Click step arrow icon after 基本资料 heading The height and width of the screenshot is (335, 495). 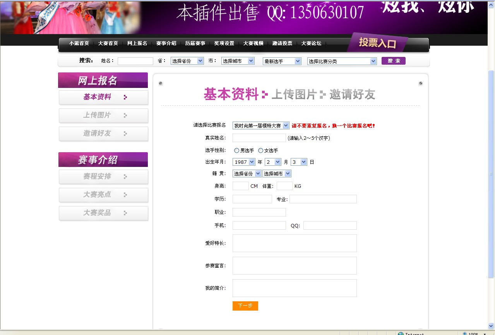point(265,94)
